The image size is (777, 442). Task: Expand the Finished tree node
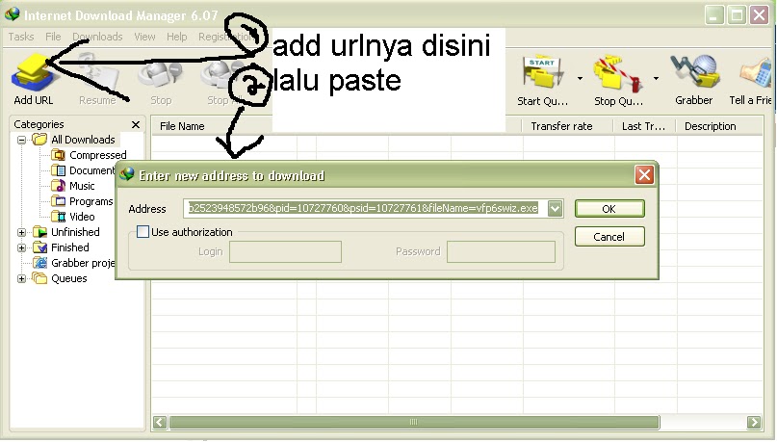point(21,247)
